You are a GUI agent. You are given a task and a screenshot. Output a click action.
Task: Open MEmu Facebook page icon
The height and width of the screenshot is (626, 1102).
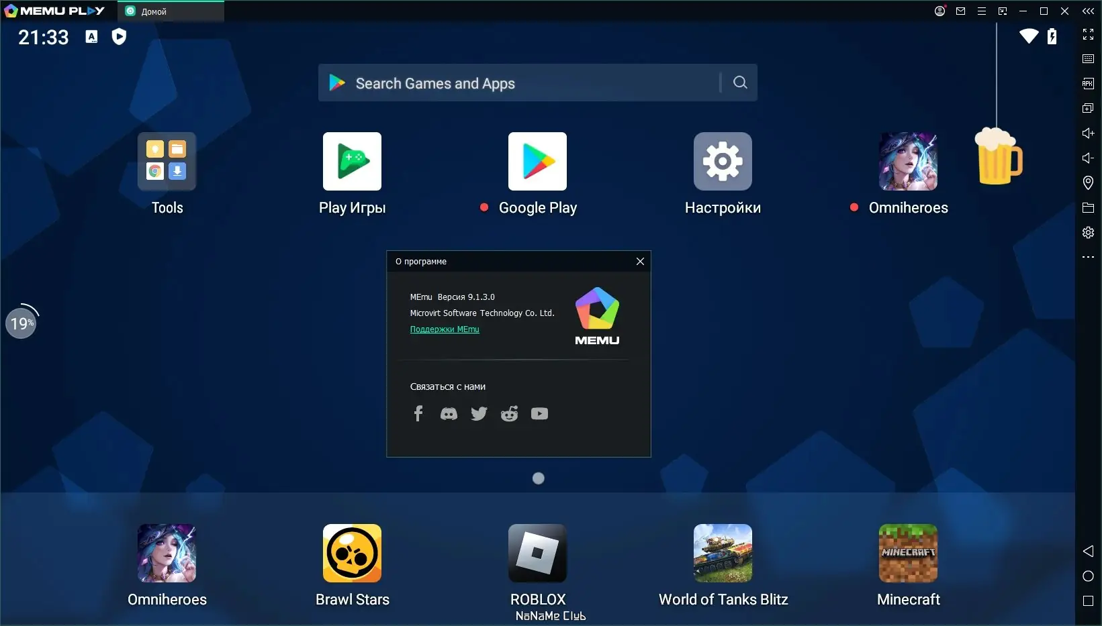(418, 413)
